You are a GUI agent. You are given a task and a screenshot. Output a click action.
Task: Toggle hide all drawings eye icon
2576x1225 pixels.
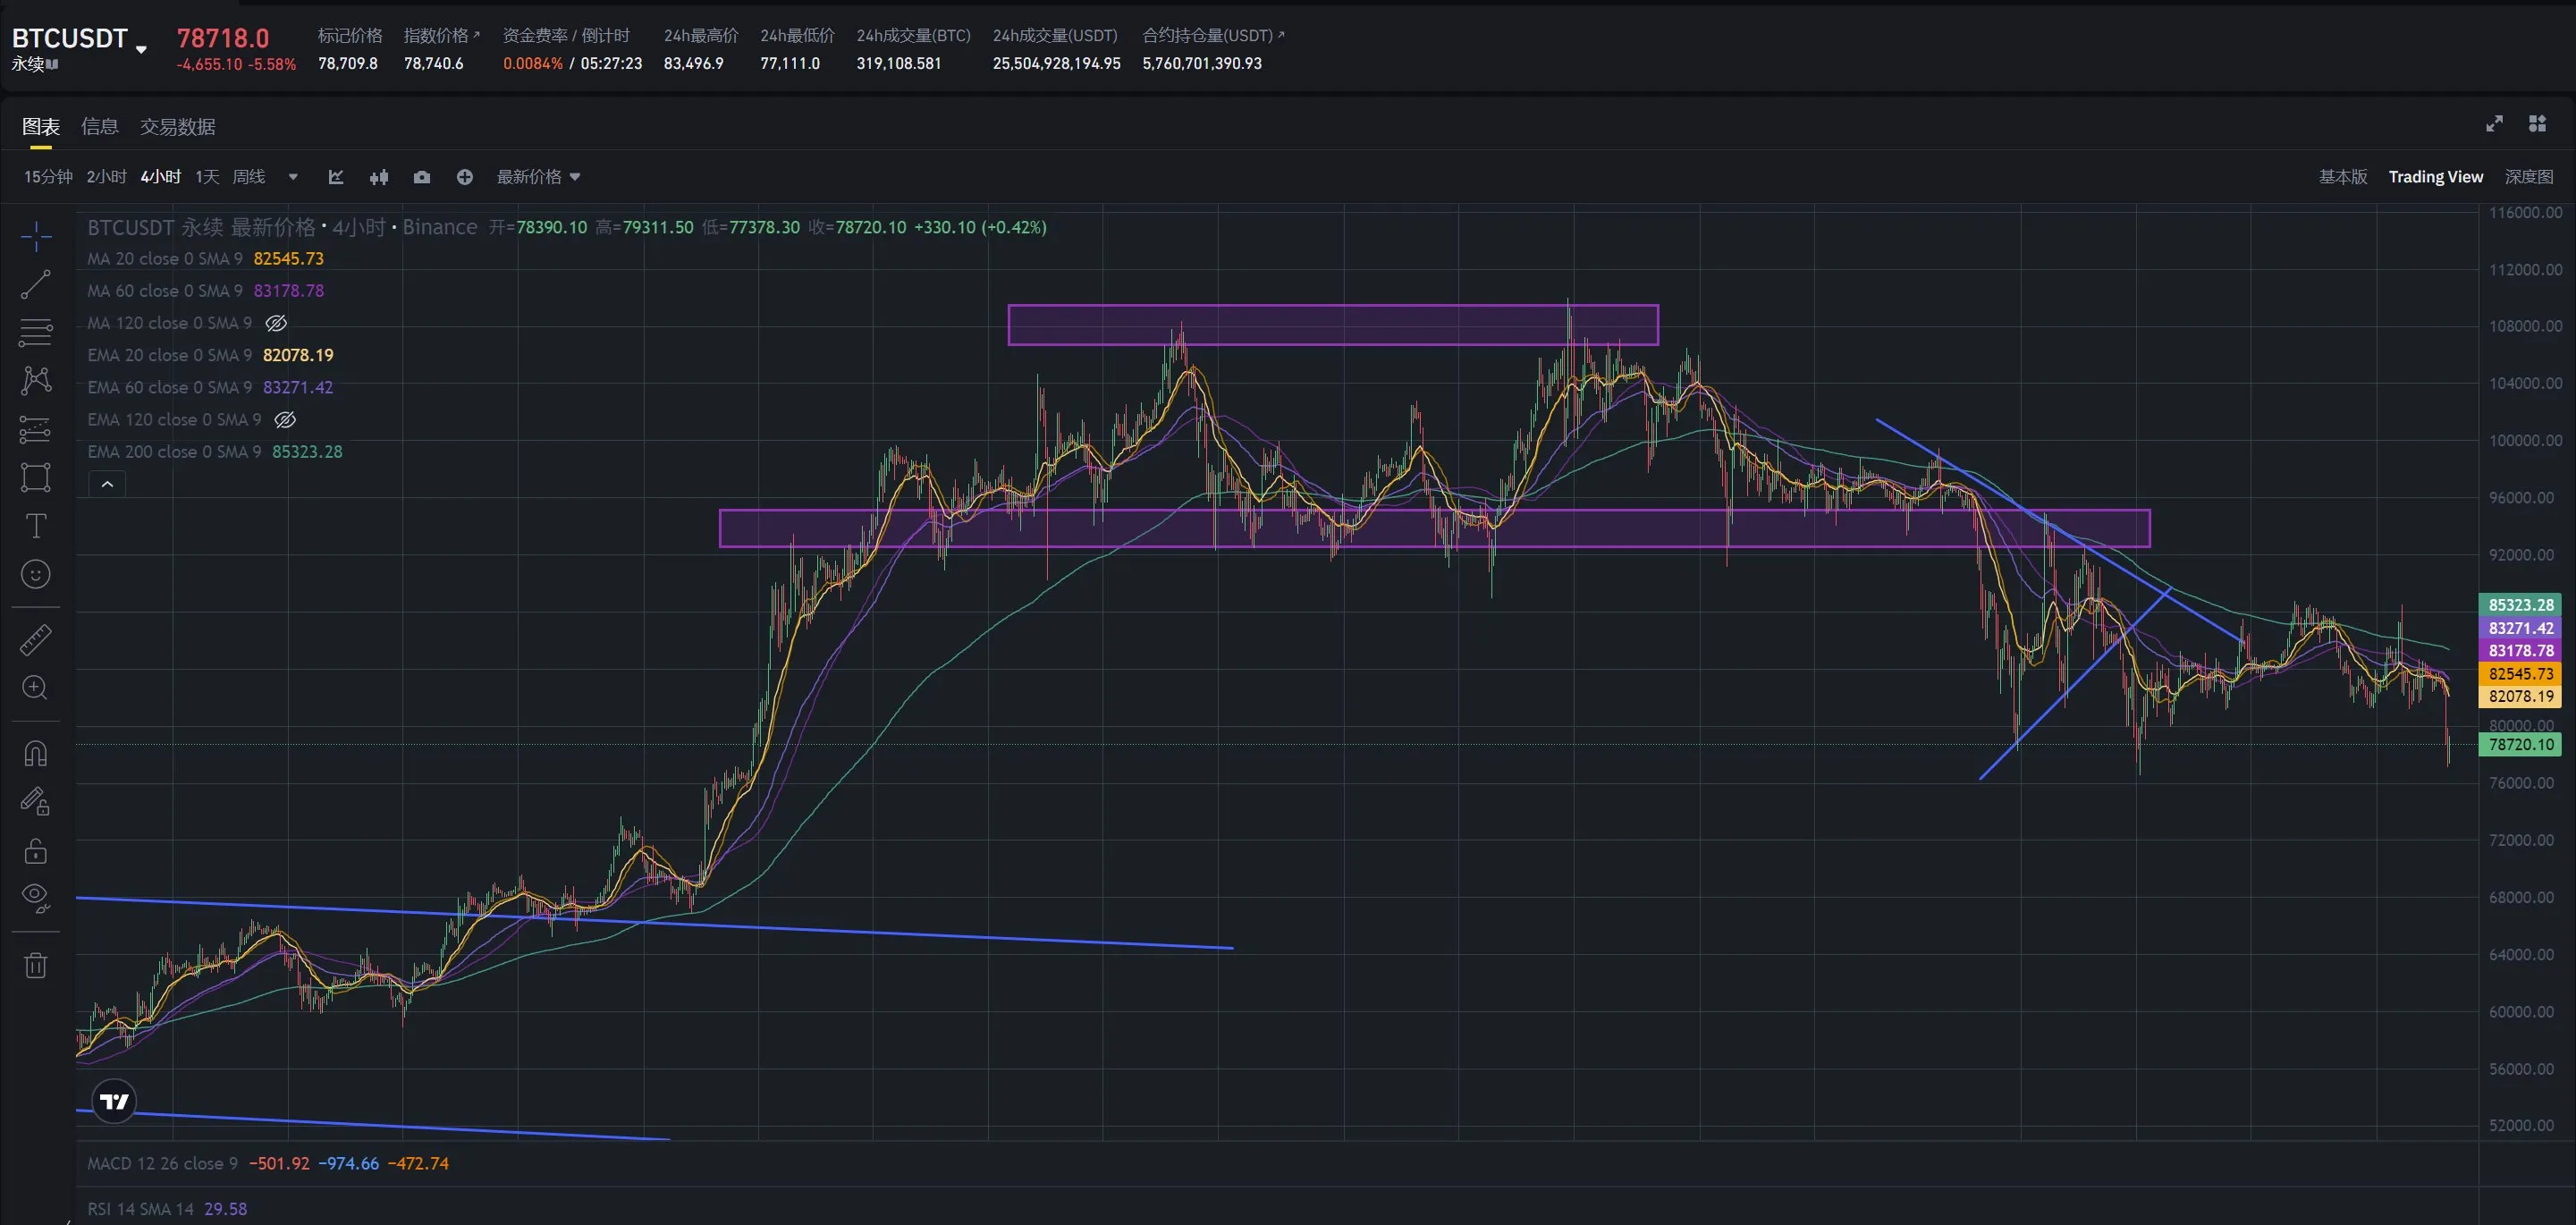36,899
